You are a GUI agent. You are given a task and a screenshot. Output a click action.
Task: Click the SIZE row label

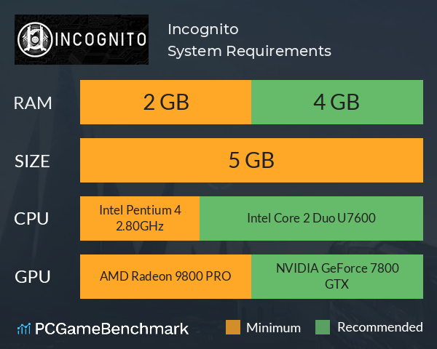(x=32, y=161)
